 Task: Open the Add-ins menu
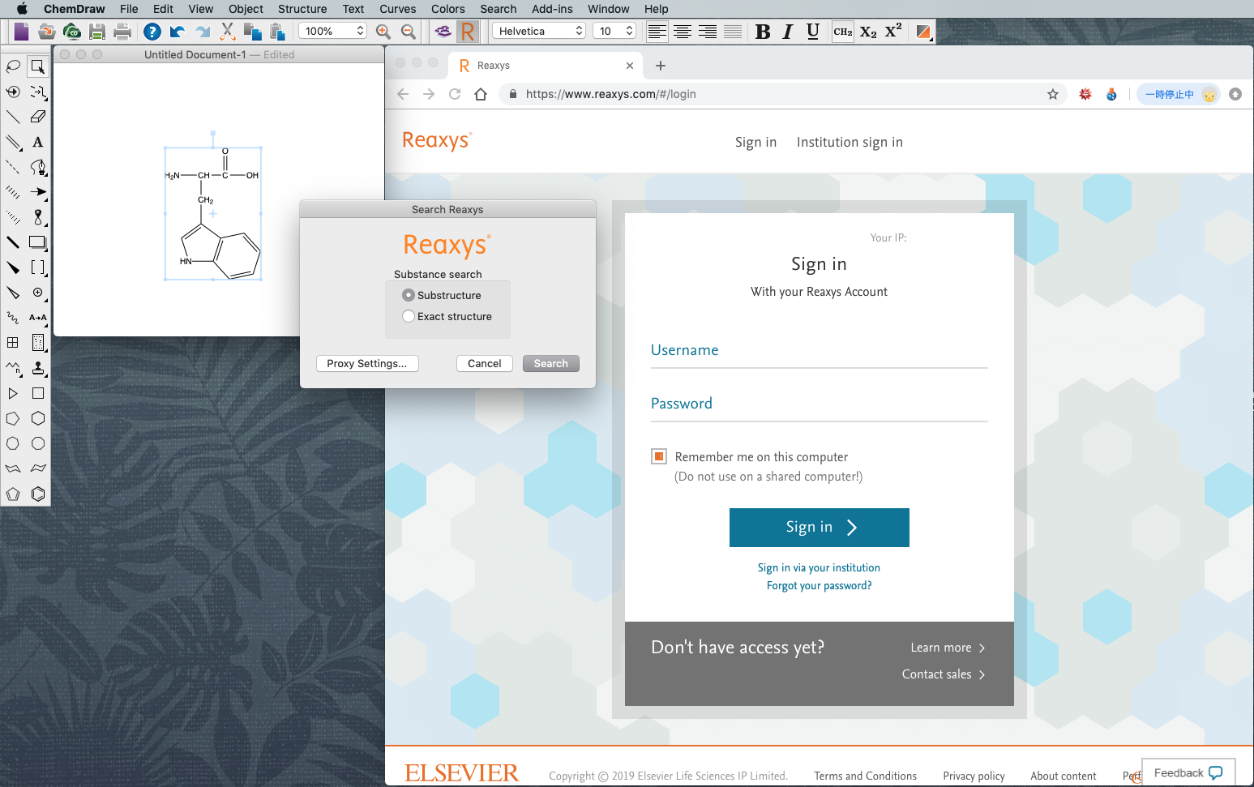click(552, 9)
